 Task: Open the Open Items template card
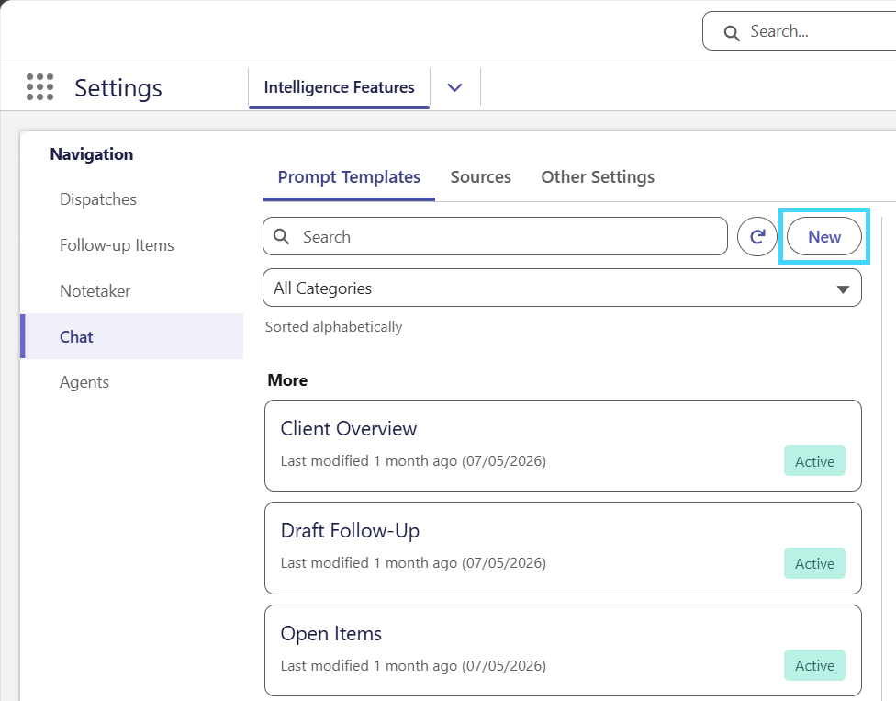point(563,650)
